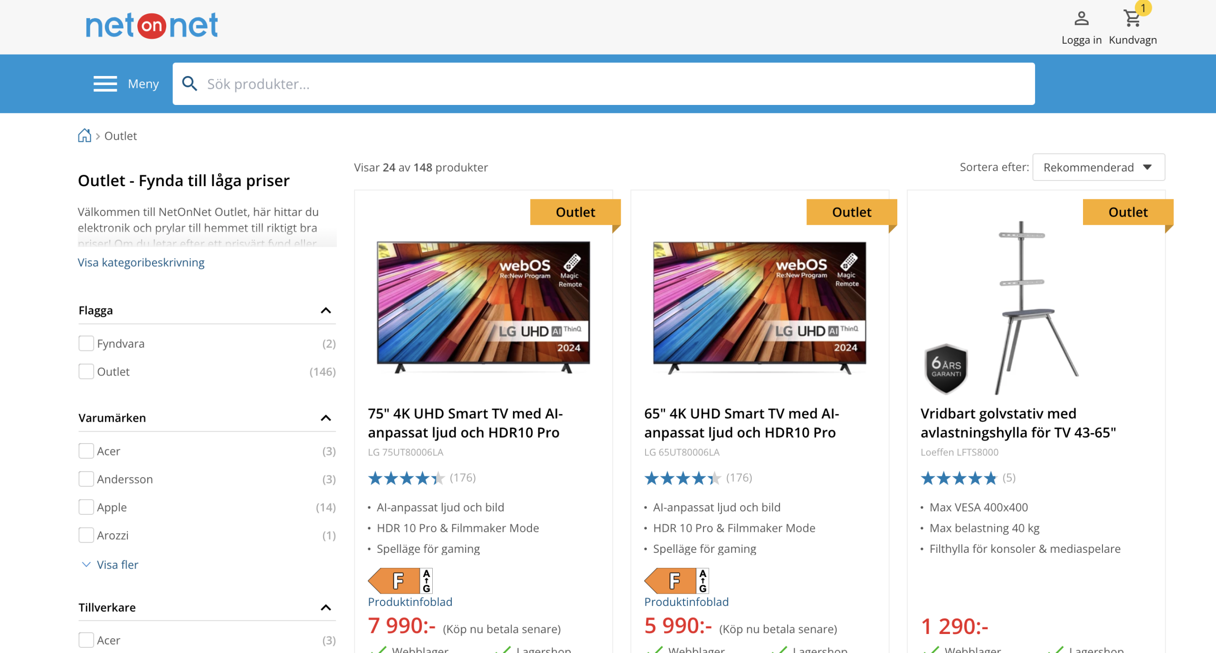The height and width of the screenshot is (653, 1216).
Task: Open Produktinfoblad for 75" TV
Action: [x=410, y=602]
